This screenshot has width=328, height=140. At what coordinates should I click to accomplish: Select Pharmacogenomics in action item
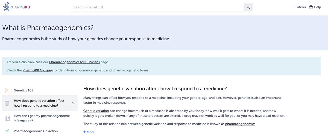[36, 131]
